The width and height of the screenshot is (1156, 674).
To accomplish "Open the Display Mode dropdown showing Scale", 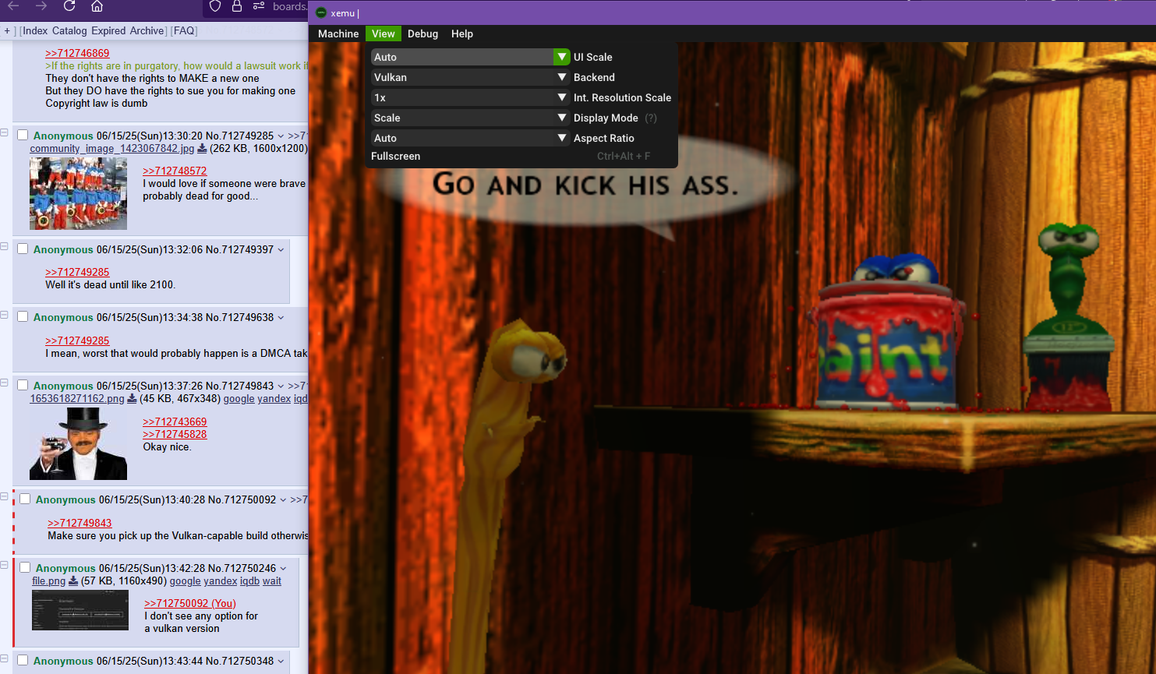I will [x=470, y=118].
